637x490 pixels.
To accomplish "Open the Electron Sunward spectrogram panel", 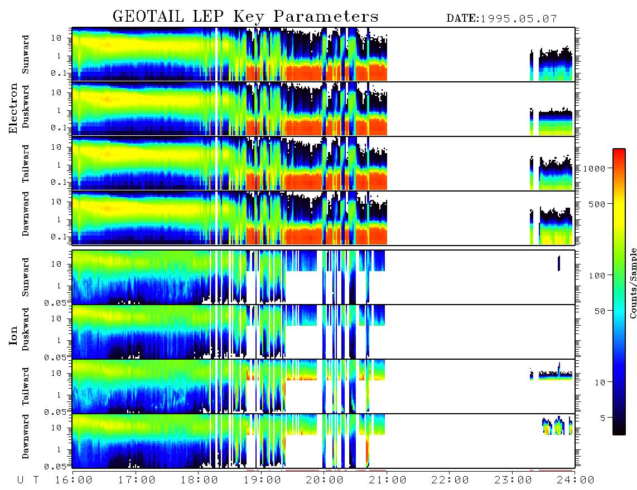I will [324, 55].
